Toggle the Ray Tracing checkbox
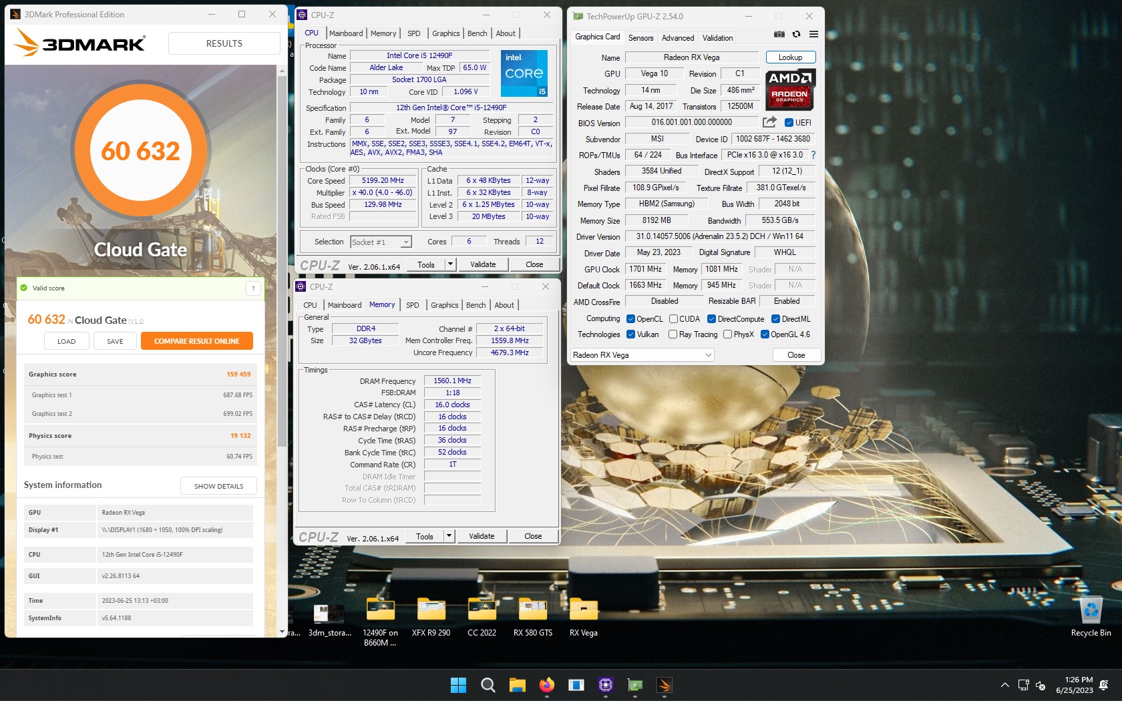Image resolution: width=1122 pixels, height=721 pixels. click(x=673, y=334)
